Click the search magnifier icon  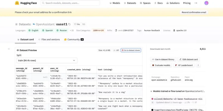coord(43,3)
